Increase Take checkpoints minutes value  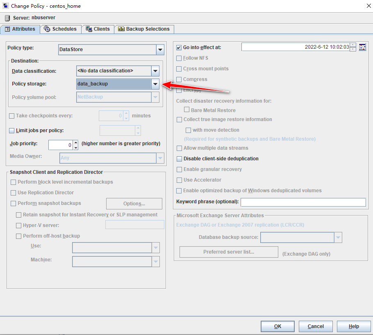[x=126, y=113]
